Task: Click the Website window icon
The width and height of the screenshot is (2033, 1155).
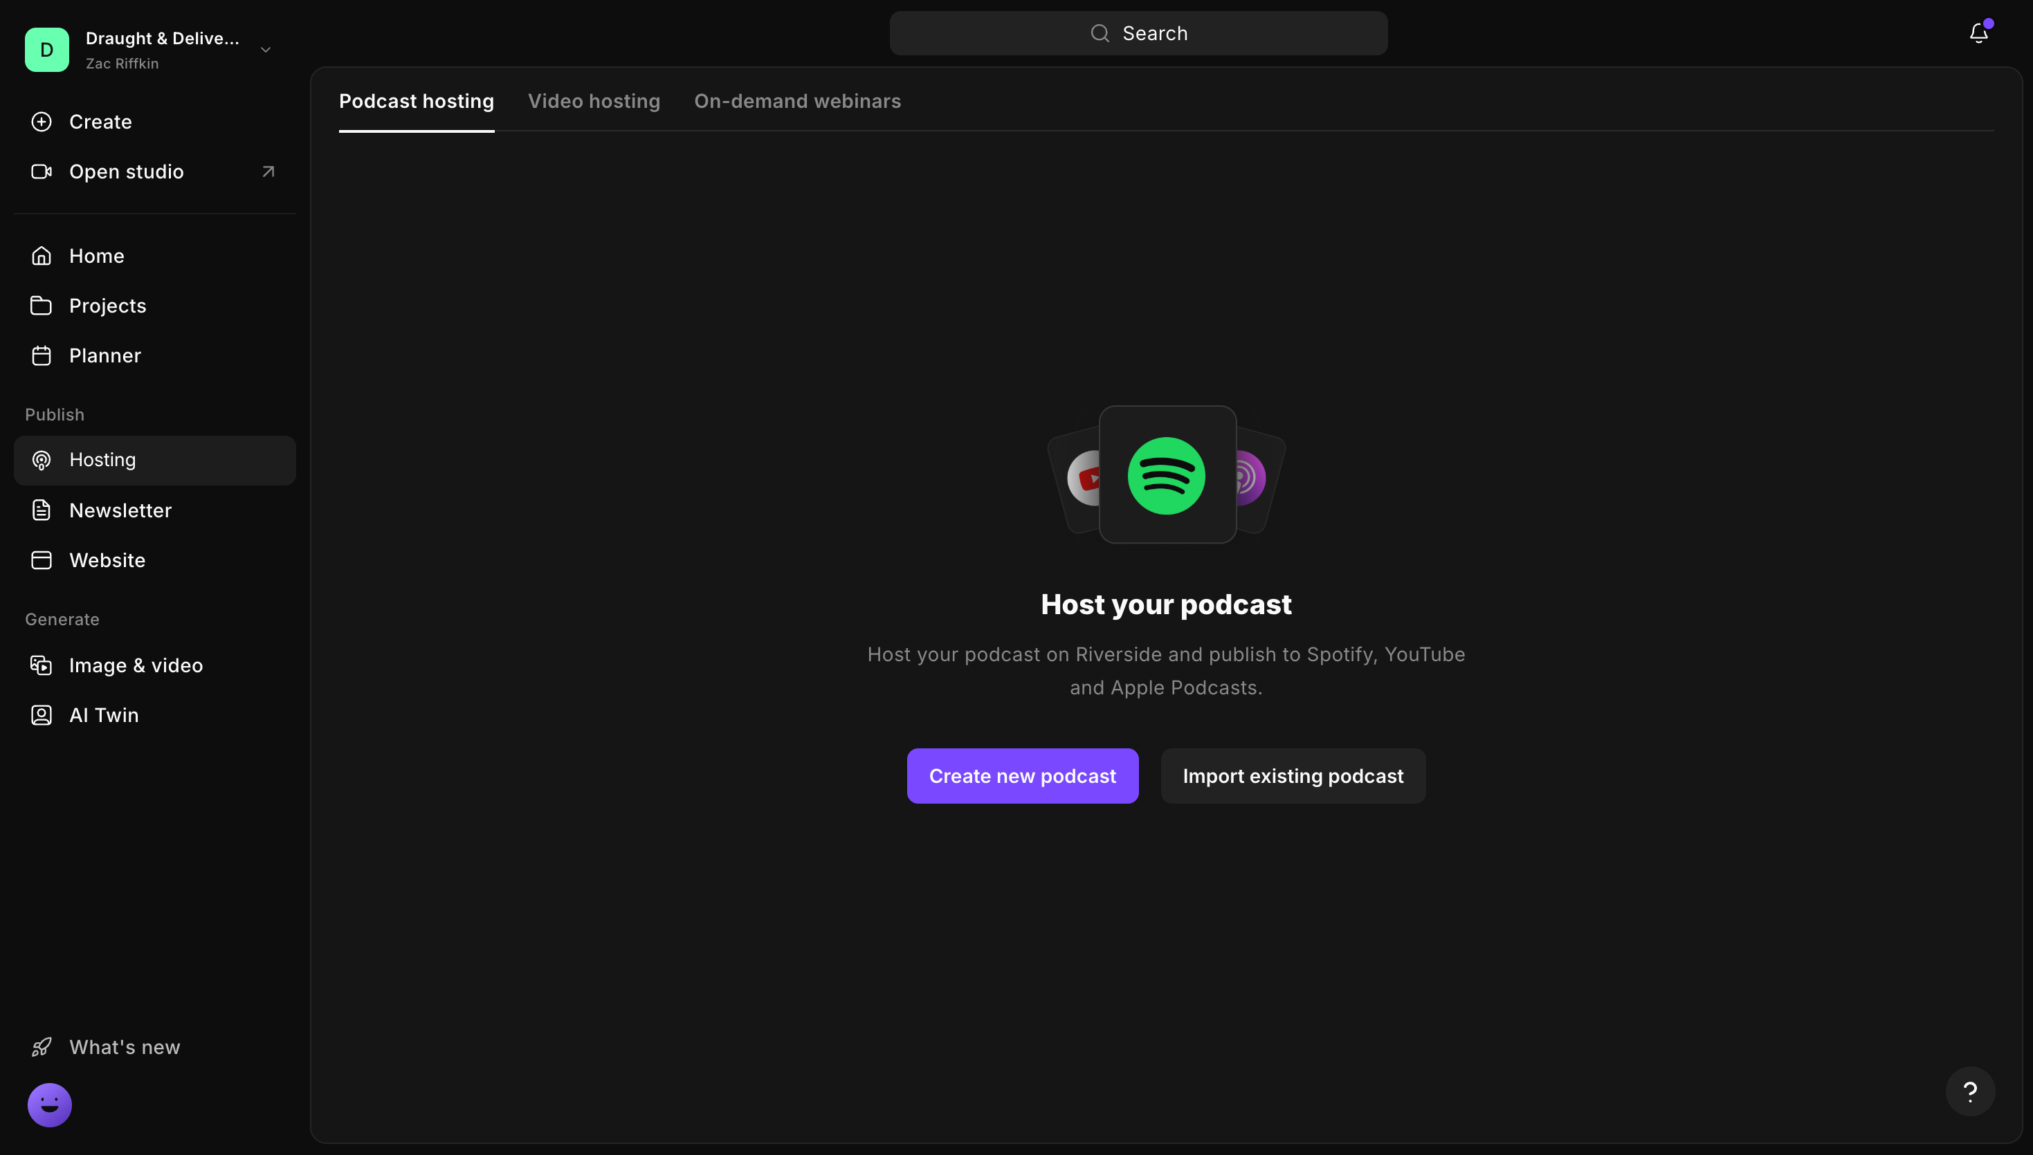Action: click(42, 560)
